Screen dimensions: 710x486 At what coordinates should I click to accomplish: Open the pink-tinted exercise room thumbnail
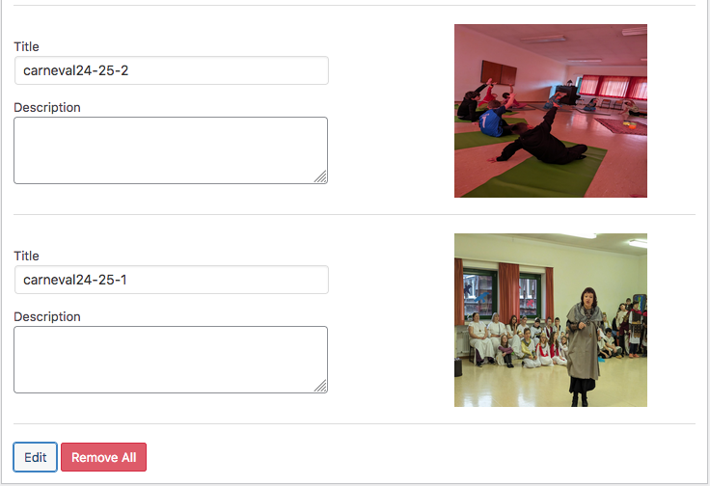pyautogui.click(x=551, y=111)
